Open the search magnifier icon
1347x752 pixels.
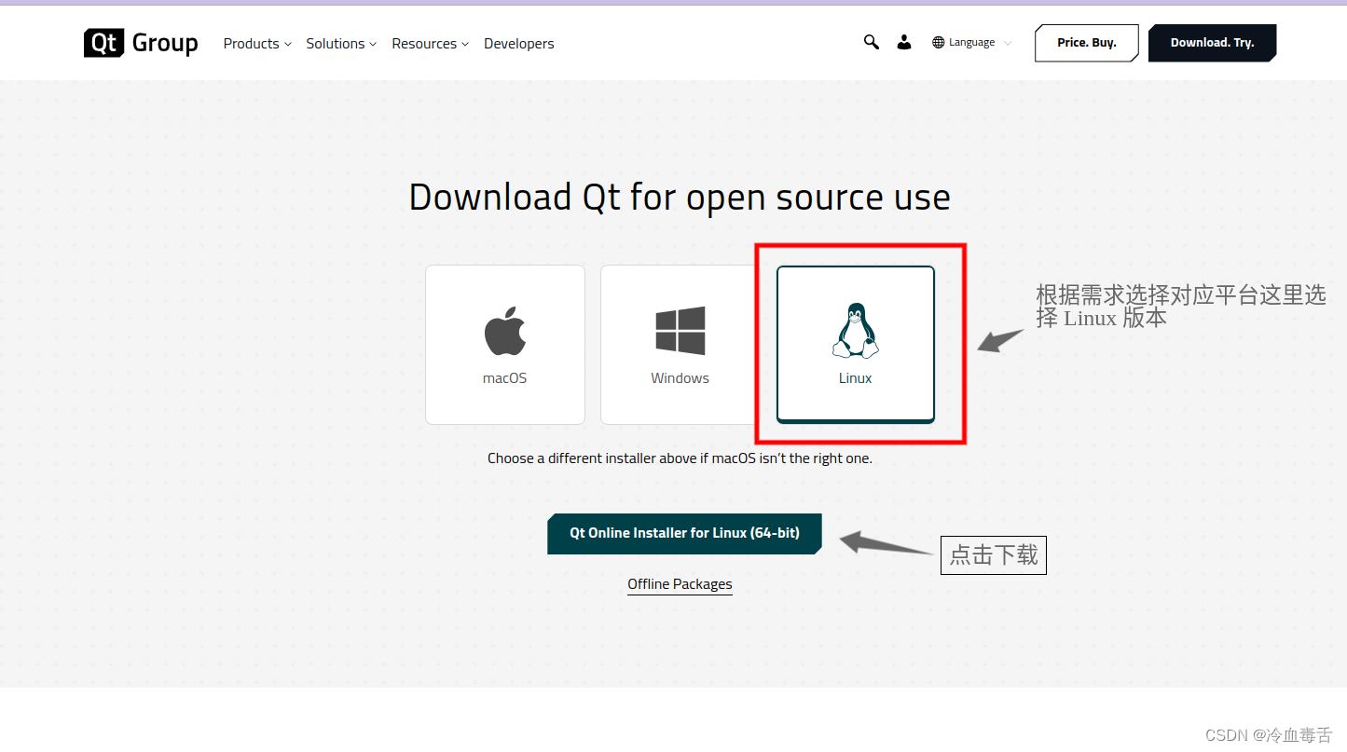(872, 42)
